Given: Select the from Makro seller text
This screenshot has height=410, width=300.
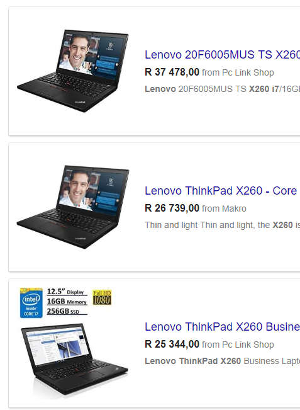Looking at the screenshot, I should coord(224,208).
